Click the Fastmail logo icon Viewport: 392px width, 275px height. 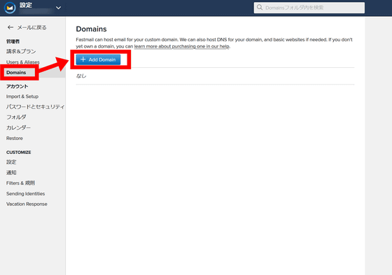pyautogui.click(x=10, y=8)
